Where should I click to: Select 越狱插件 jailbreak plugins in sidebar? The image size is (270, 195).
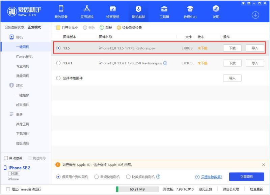pyautogui.click(x=23, y=105)
